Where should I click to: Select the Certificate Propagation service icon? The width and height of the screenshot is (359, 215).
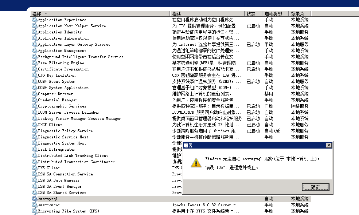pos(34,69)
